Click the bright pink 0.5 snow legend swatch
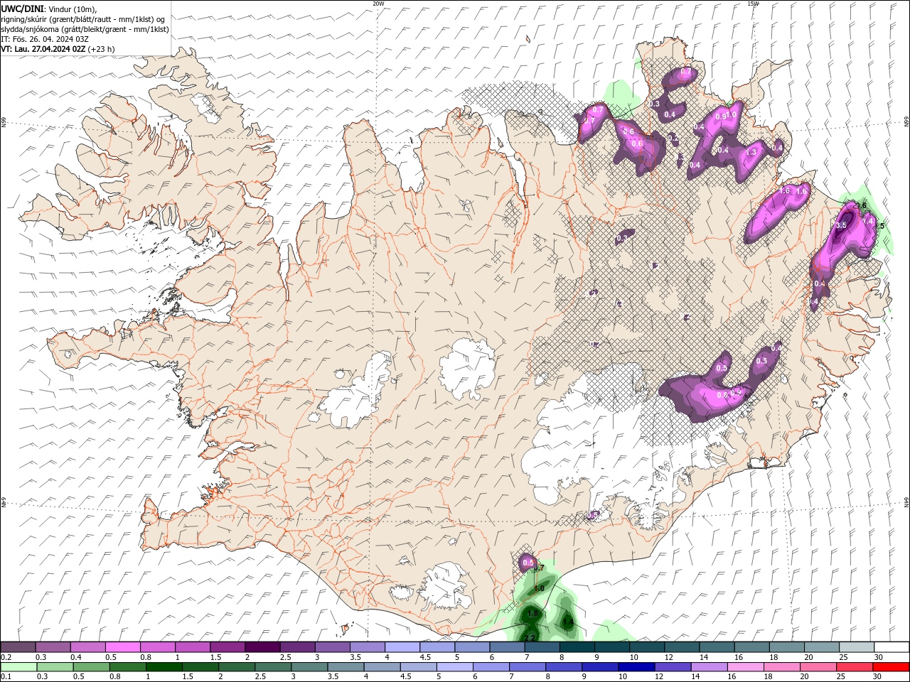 [122, 647]
